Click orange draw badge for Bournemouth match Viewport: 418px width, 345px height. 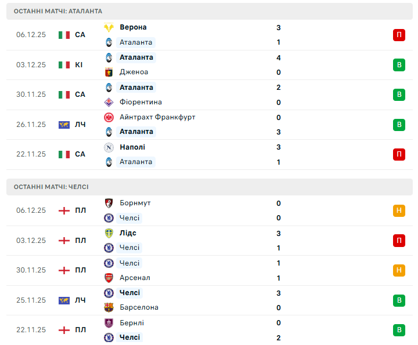[399, 210]
